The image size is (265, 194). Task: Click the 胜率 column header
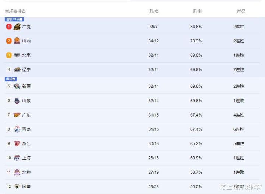pyautogui.click(x=198, y=11)
